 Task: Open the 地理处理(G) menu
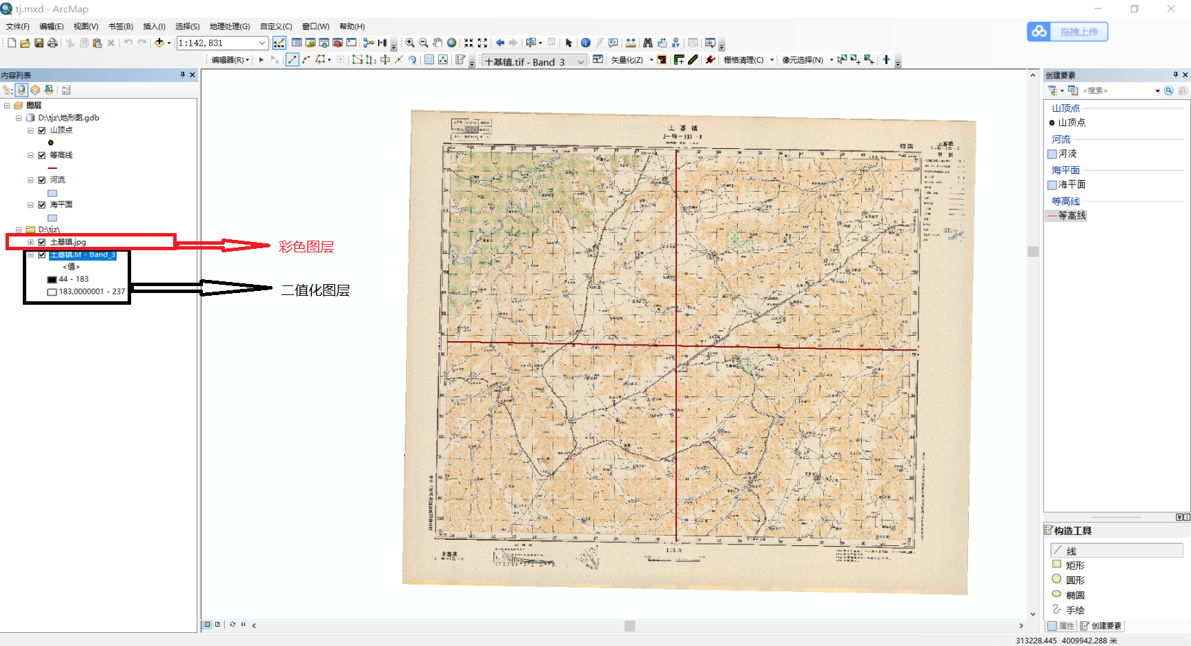[x=230, y=26]
